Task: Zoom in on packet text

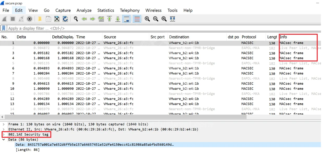Action: [x=147, y=19]
